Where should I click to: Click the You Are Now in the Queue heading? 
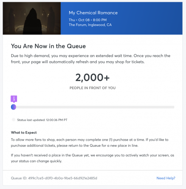[48, 46]
